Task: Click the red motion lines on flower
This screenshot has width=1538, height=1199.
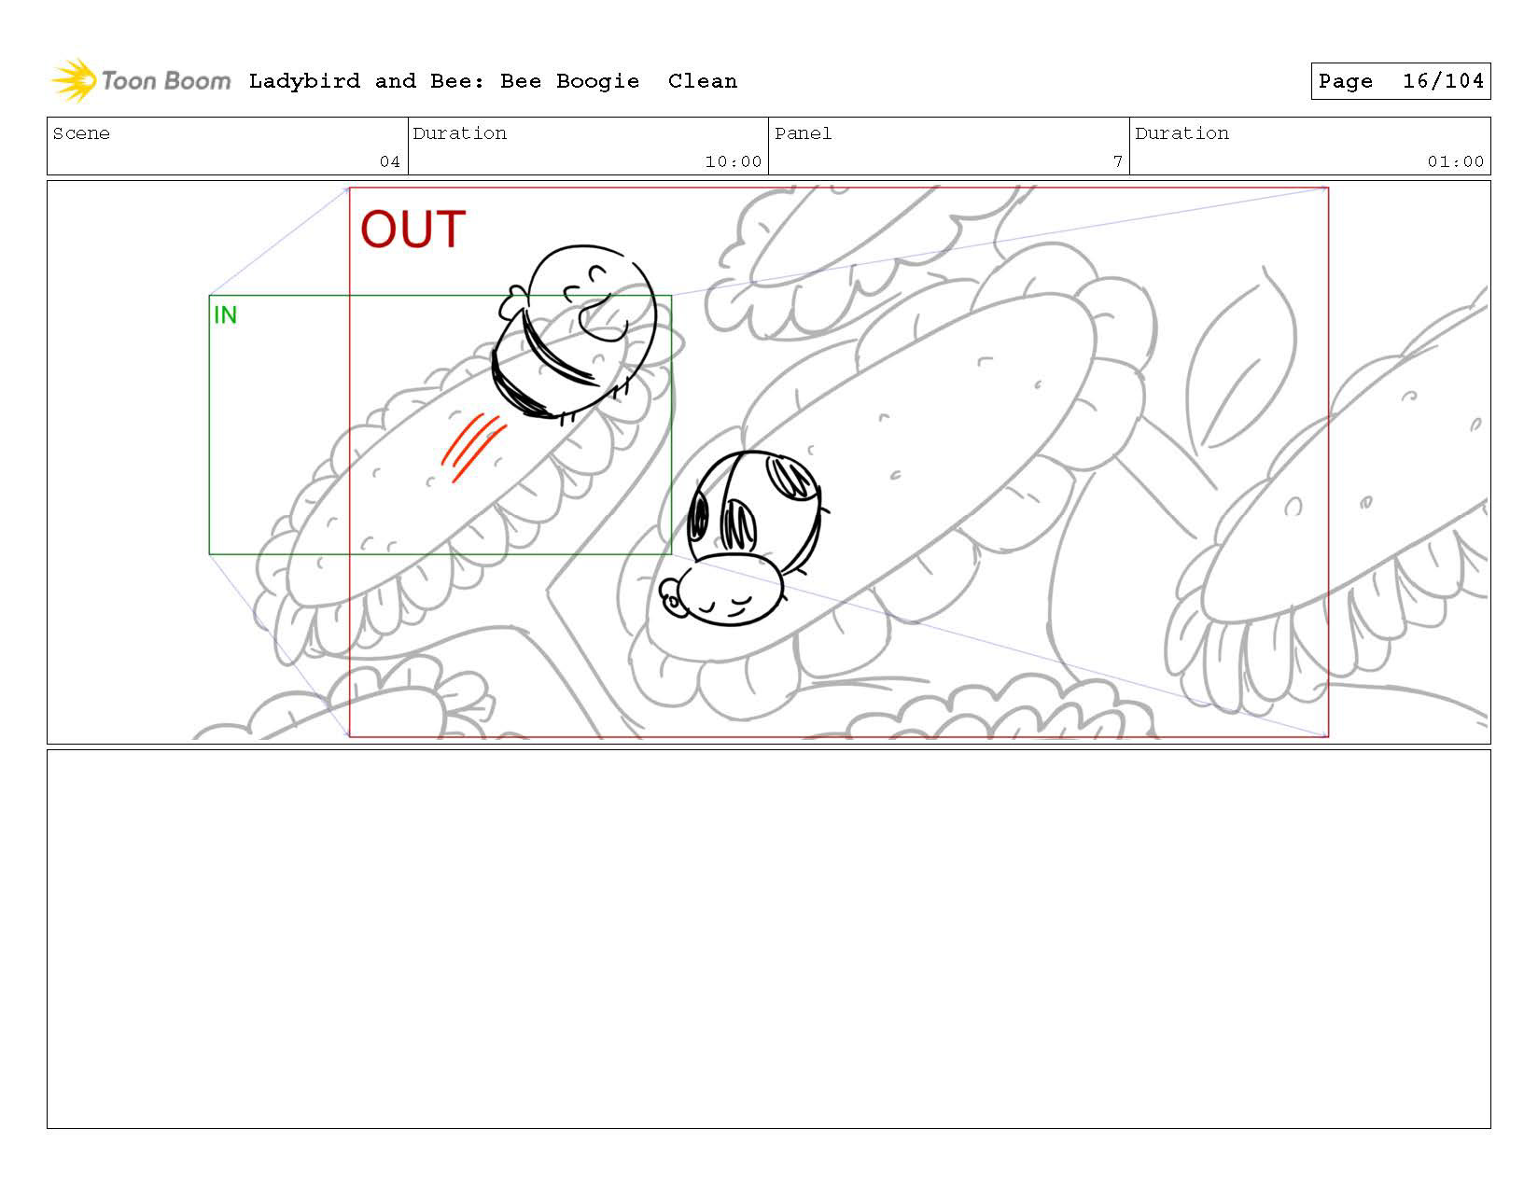Action: click(473, 447)
